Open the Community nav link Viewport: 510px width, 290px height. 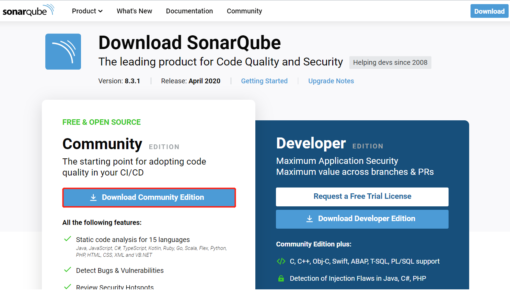(x=244, y=11)
